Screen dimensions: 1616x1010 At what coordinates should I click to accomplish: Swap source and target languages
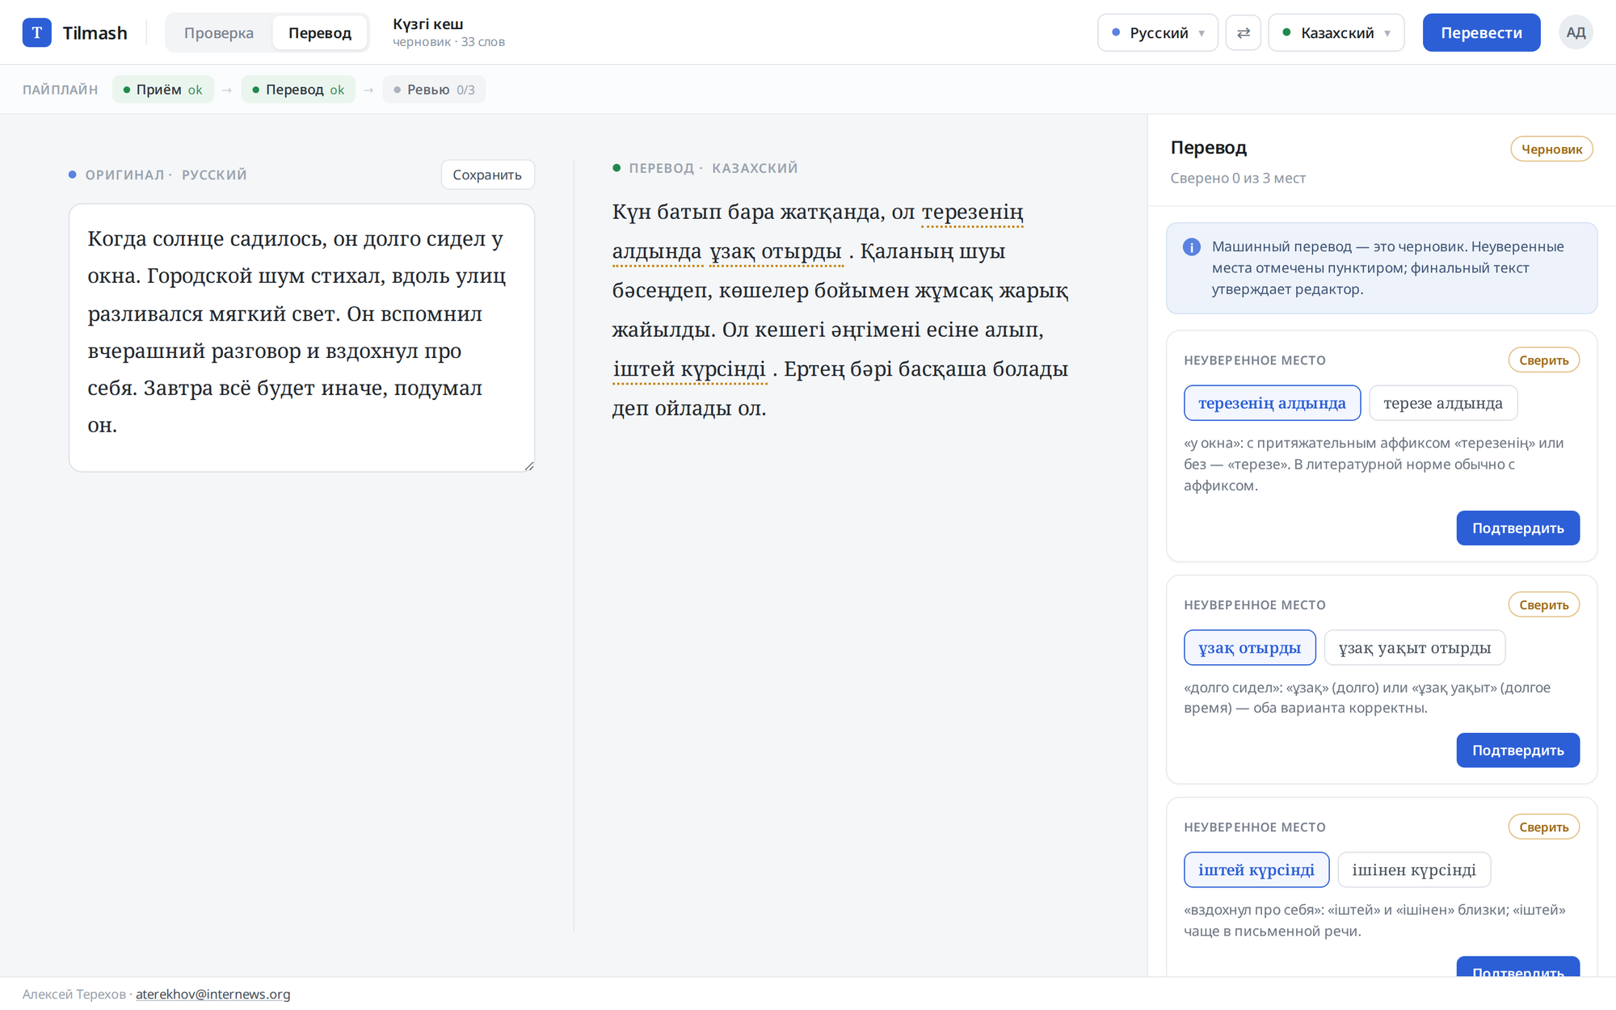click(x=1243, y=33)
